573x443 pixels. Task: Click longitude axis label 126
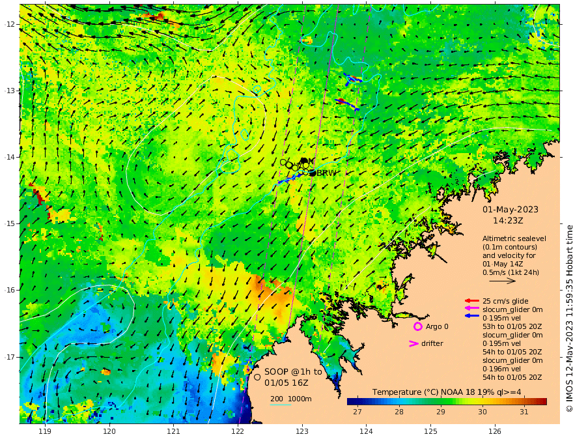495,432
